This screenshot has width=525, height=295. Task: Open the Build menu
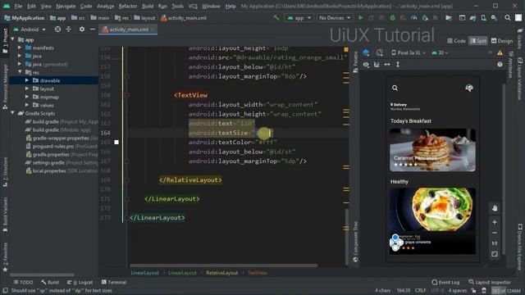click(x=148, y=6)
